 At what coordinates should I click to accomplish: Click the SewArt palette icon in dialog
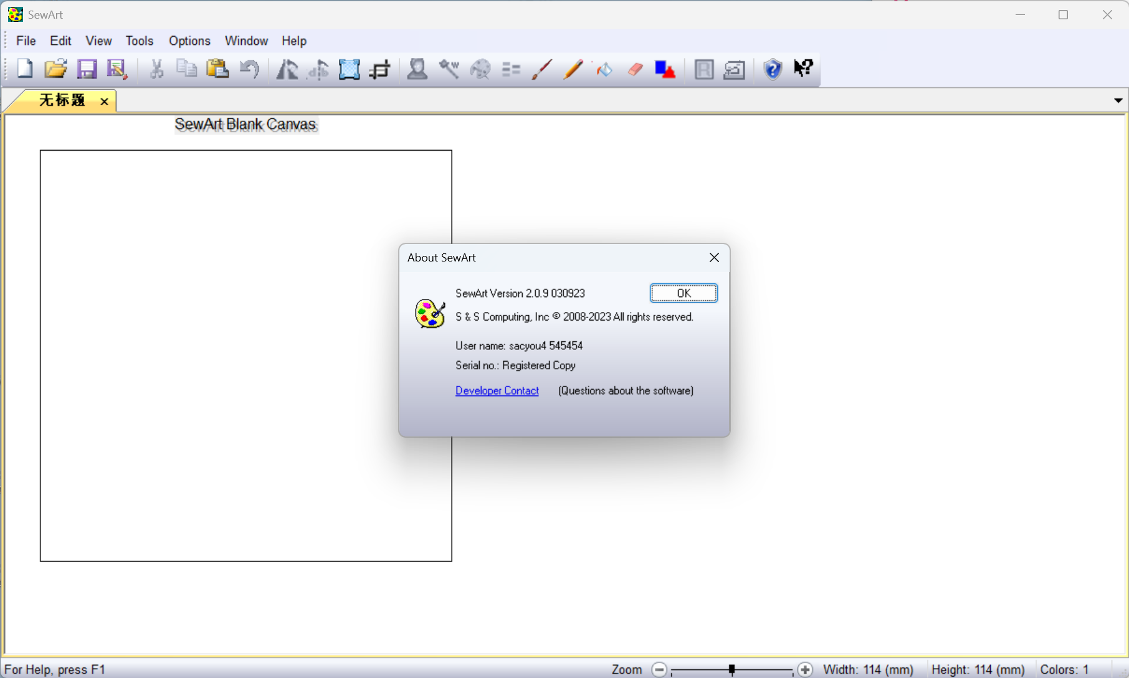(430, 313)
